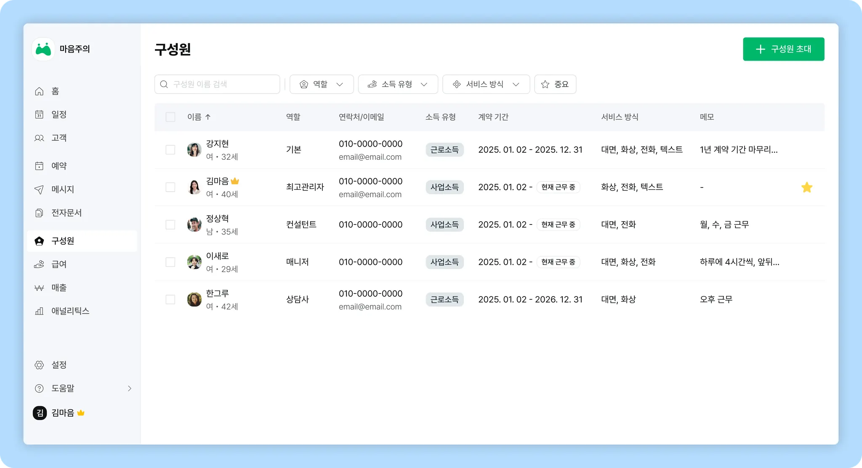Select the 한그루 row checkbox
This screenshot has height=468, width=862.
coord(170,299)
